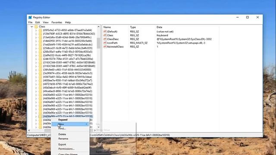
Task: Open the Favorites menu
Action: 56,22
